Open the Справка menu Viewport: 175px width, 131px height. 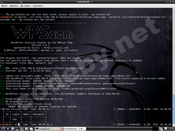[38, 6]
